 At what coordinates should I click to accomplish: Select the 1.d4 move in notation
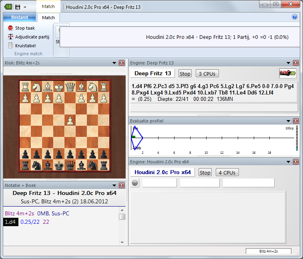pos(11,222)
